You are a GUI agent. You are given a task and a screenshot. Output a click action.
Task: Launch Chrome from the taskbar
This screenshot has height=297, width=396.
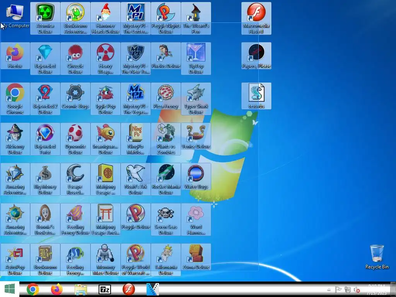click(32, 289)
